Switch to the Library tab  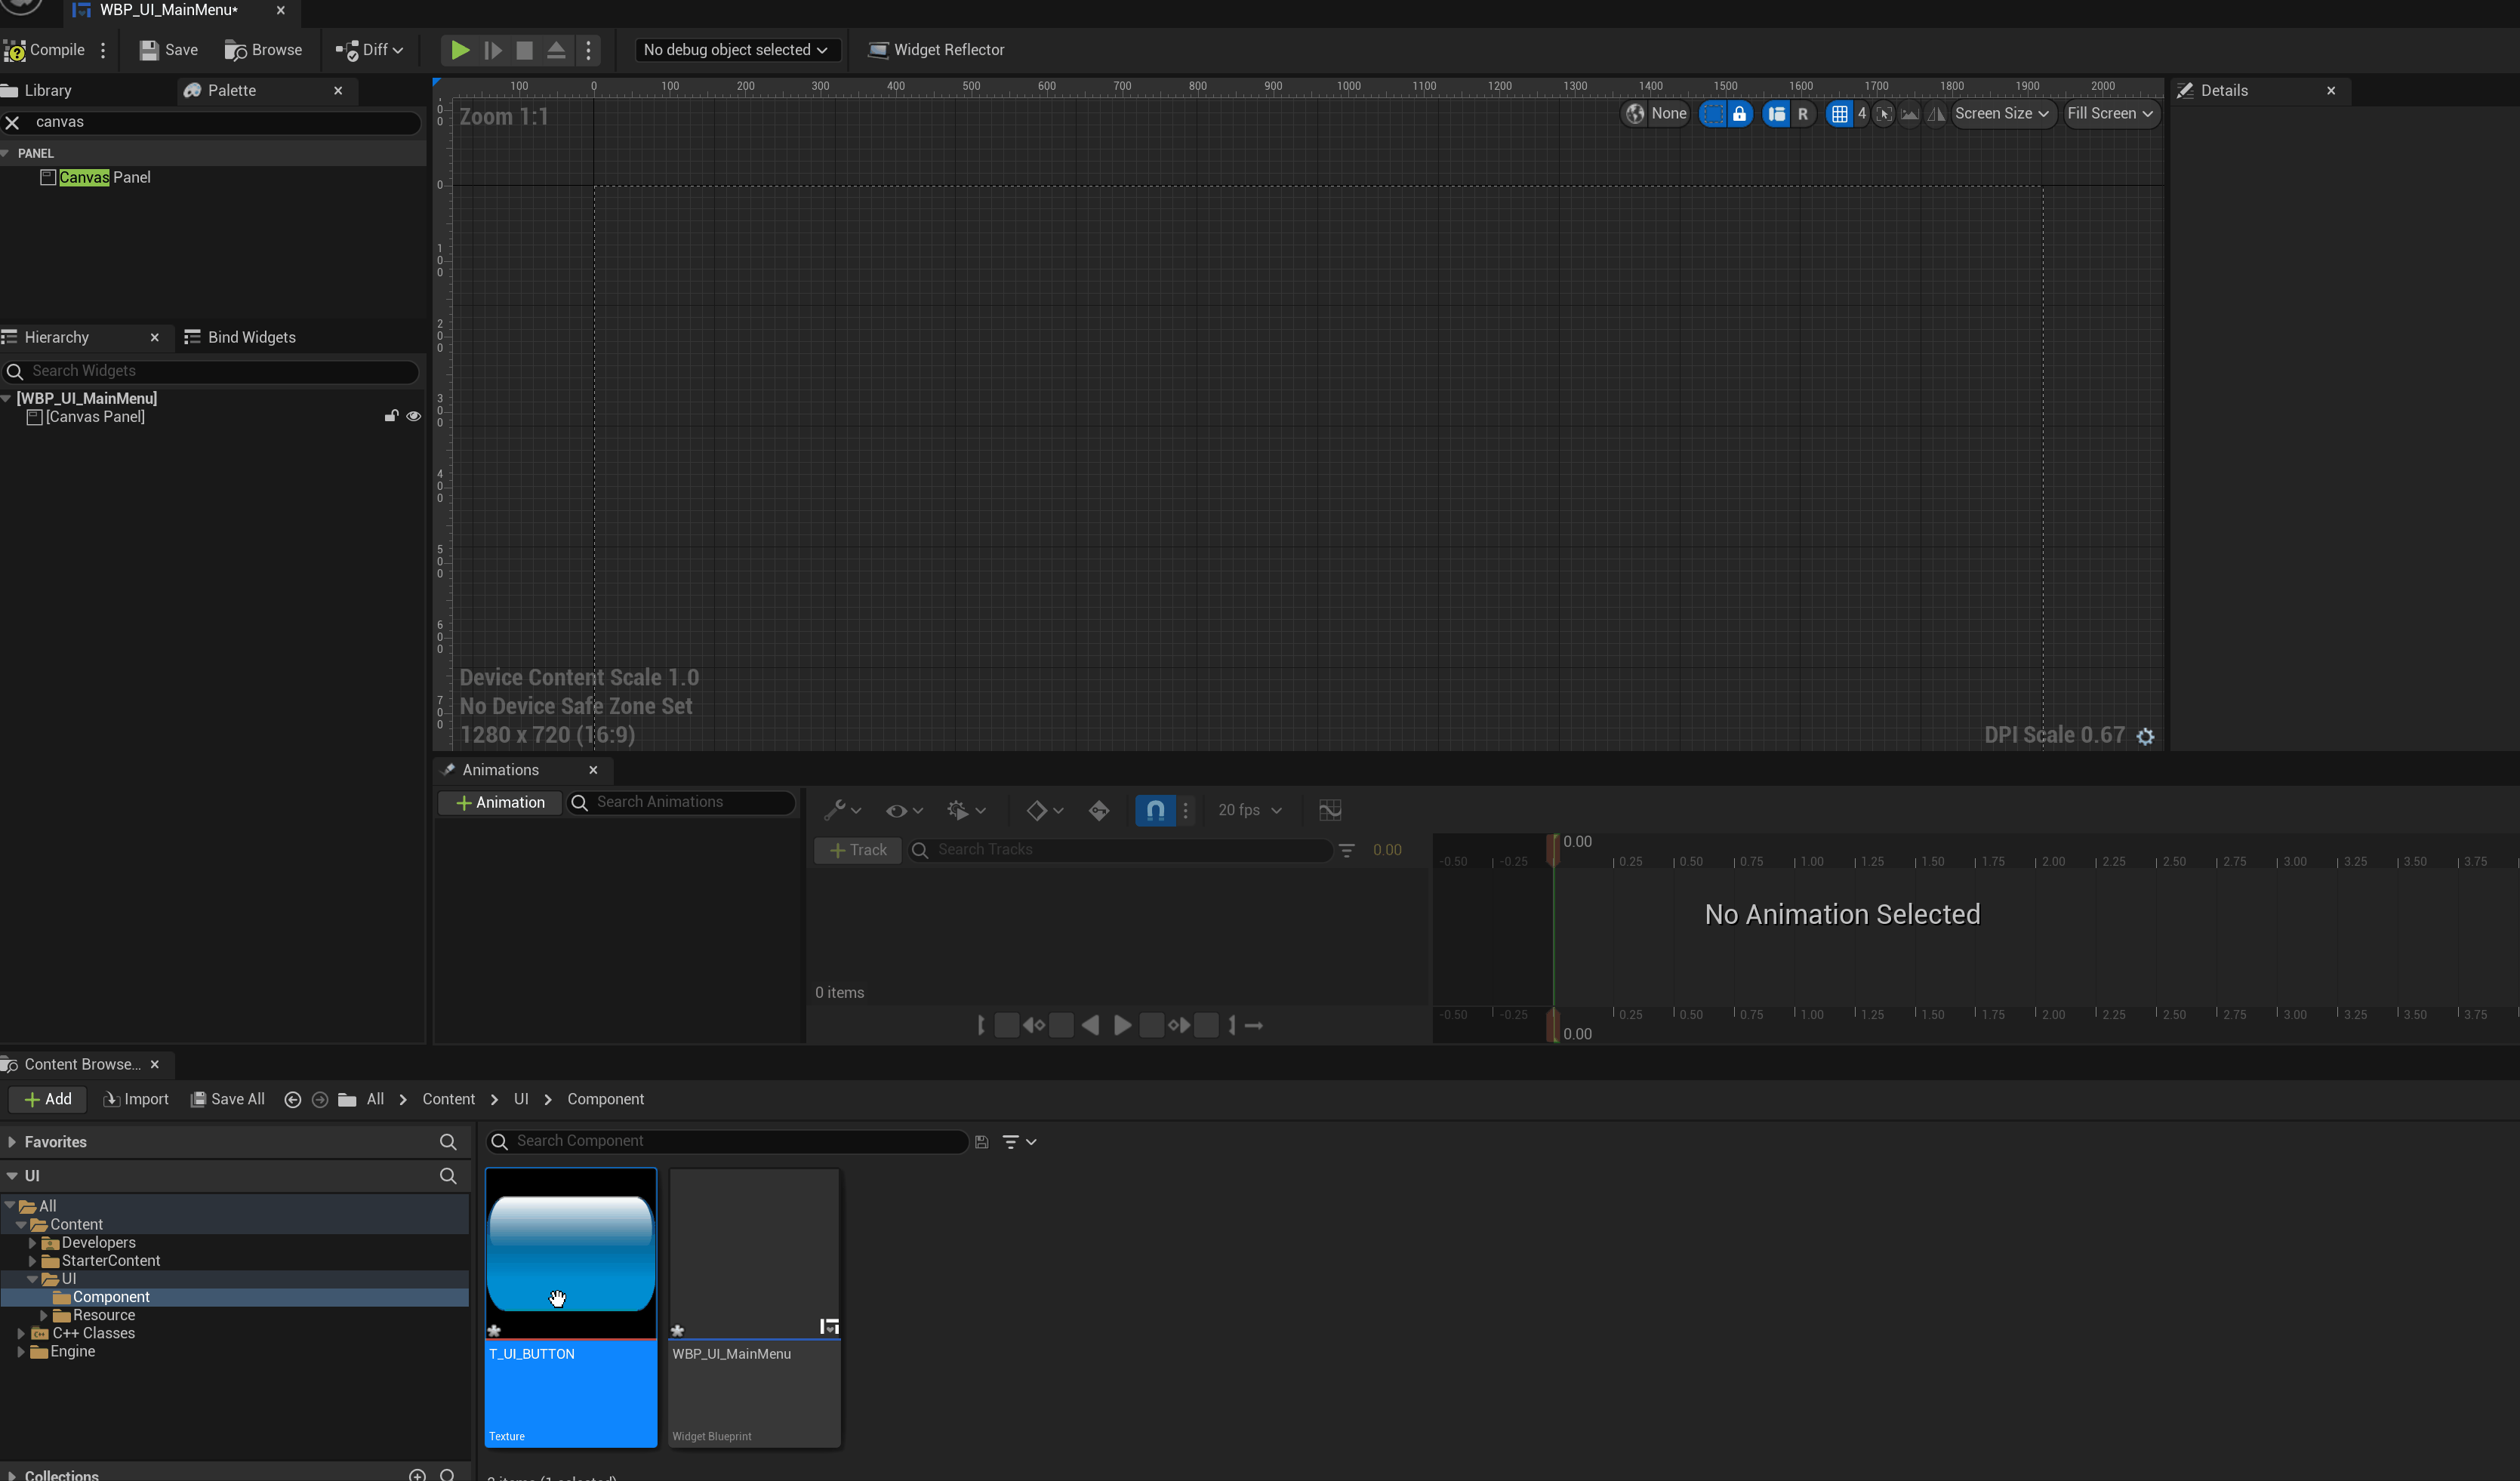(x=47, y=90)
